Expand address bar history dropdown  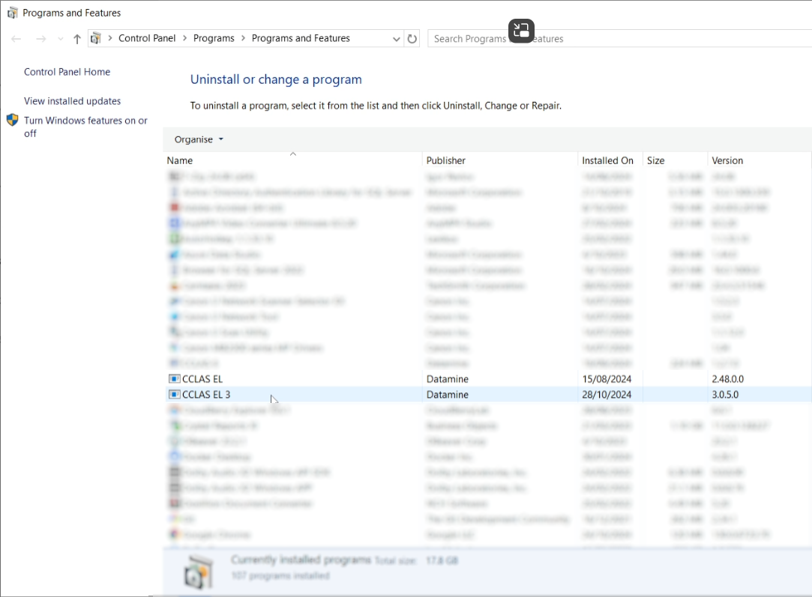point(396,39)
